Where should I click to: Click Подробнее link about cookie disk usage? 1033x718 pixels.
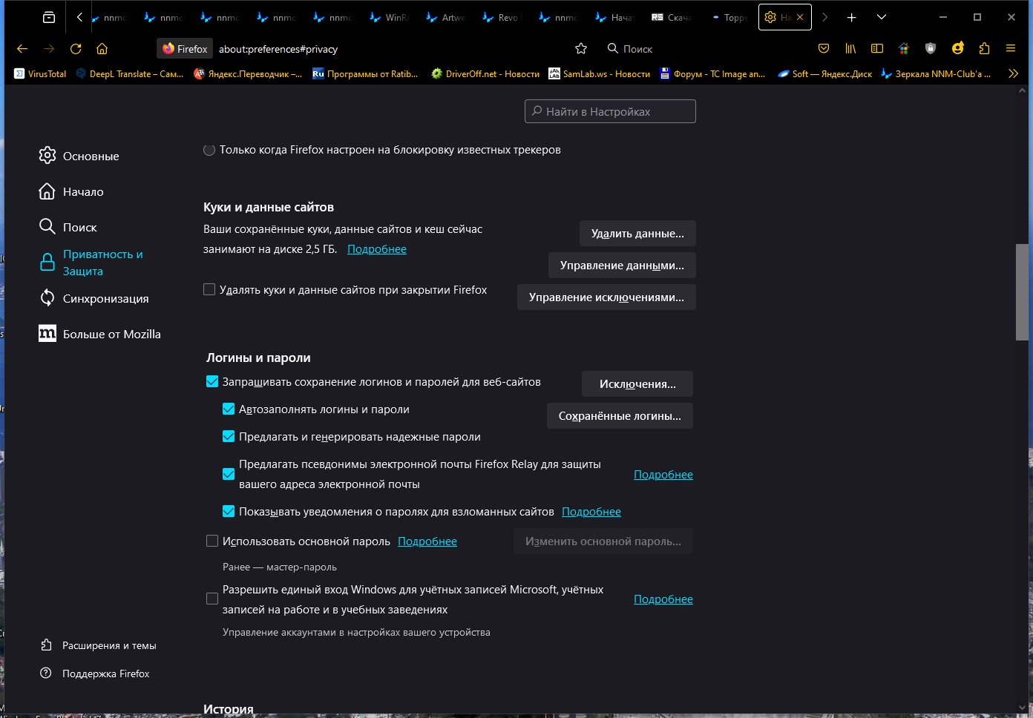point(377,249)
